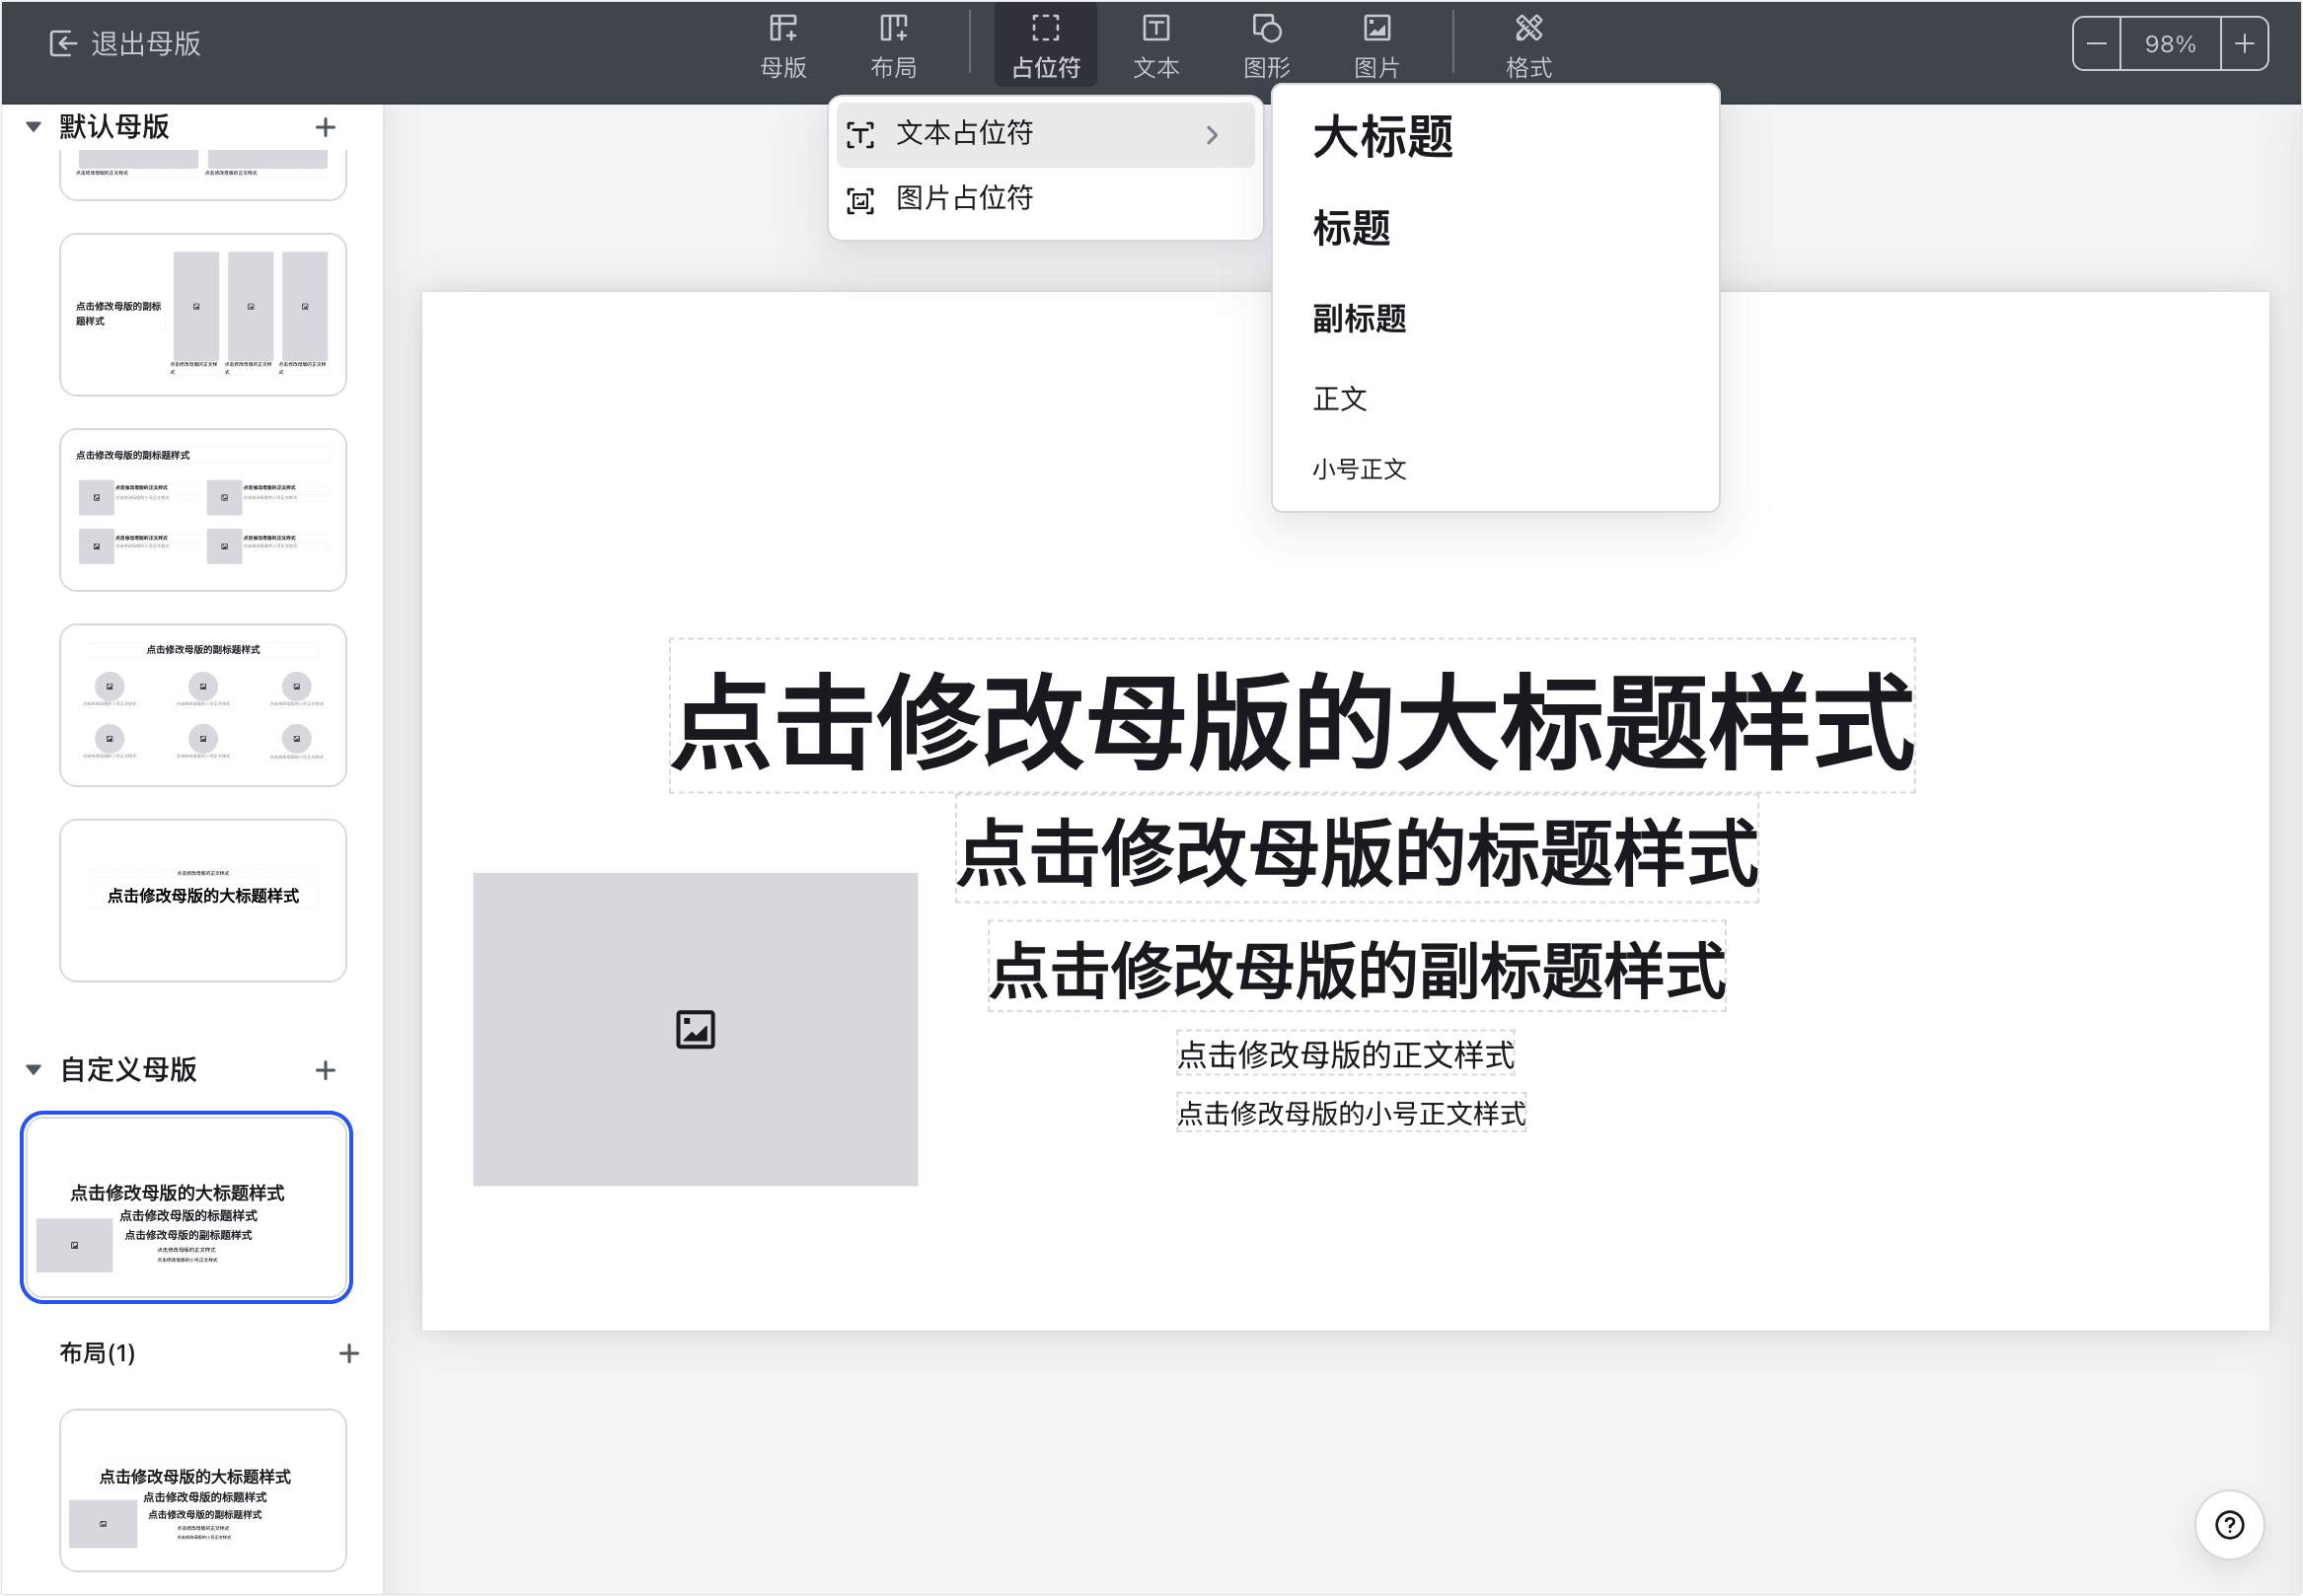Select the three-column image layout thumbnail
Screen dimensions: 2303x1596
(203, 315)
